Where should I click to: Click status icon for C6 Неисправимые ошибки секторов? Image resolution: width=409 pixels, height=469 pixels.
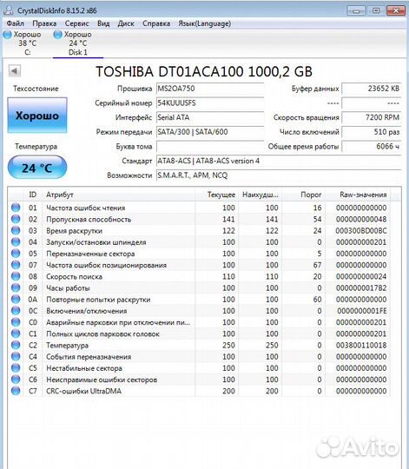pos(16,380)
